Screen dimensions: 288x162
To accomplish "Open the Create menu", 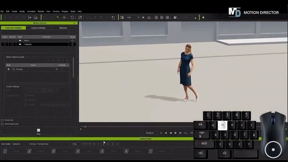I will click(14, 11).
